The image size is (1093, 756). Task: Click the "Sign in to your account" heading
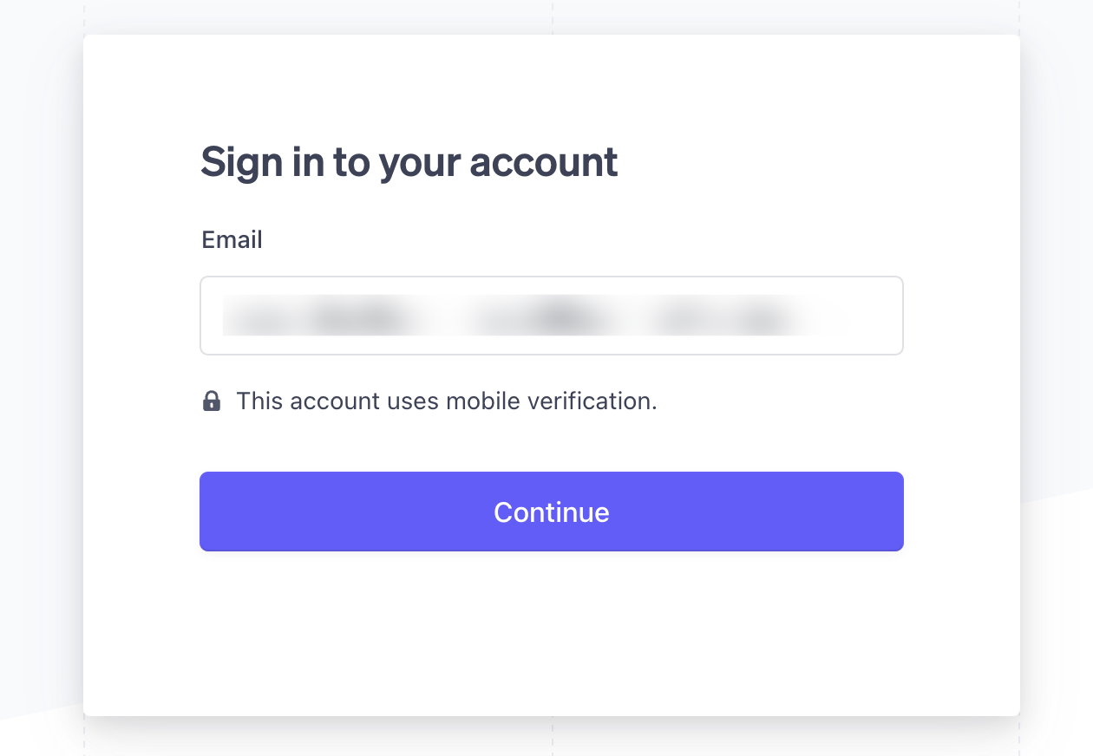[409, 162]
